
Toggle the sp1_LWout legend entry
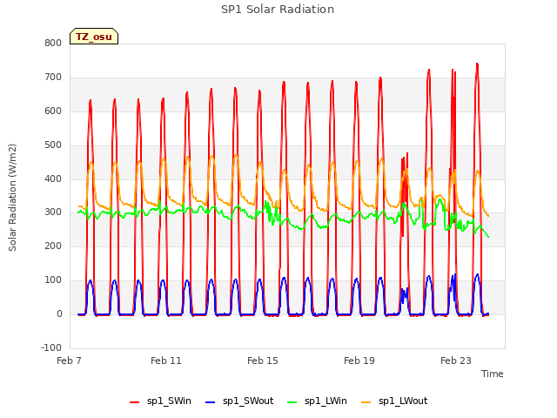click(x=394, y=401)
